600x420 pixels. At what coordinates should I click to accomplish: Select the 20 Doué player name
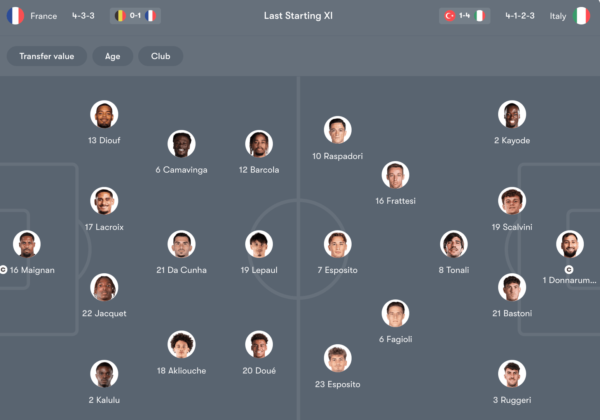pyautogui.click(x=259, y=371)
